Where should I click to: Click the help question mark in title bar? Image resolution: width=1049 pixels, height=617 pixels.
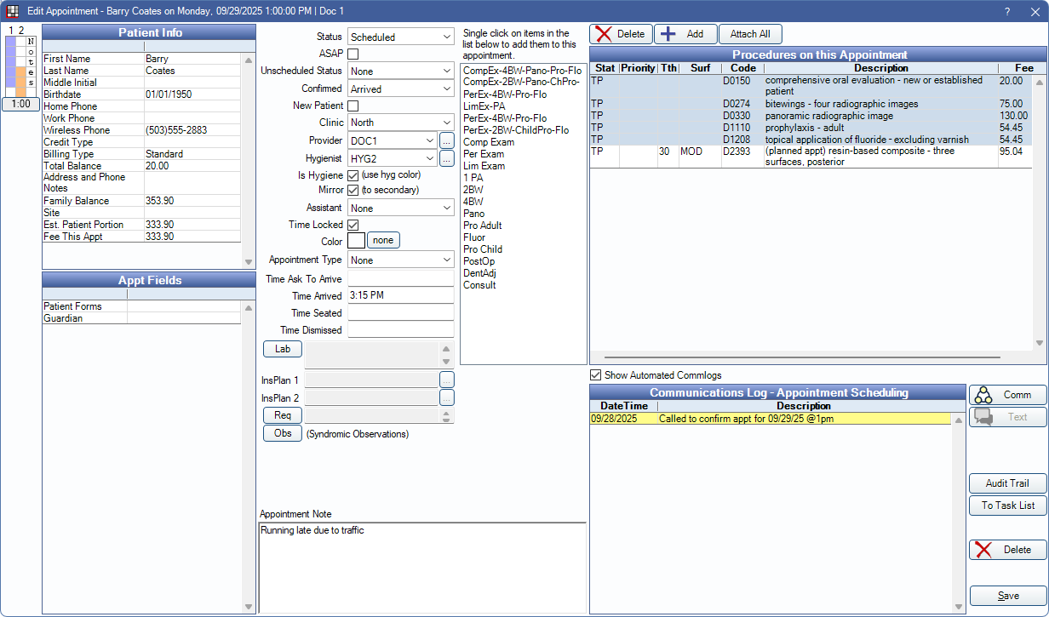(x=1007, y=11)
